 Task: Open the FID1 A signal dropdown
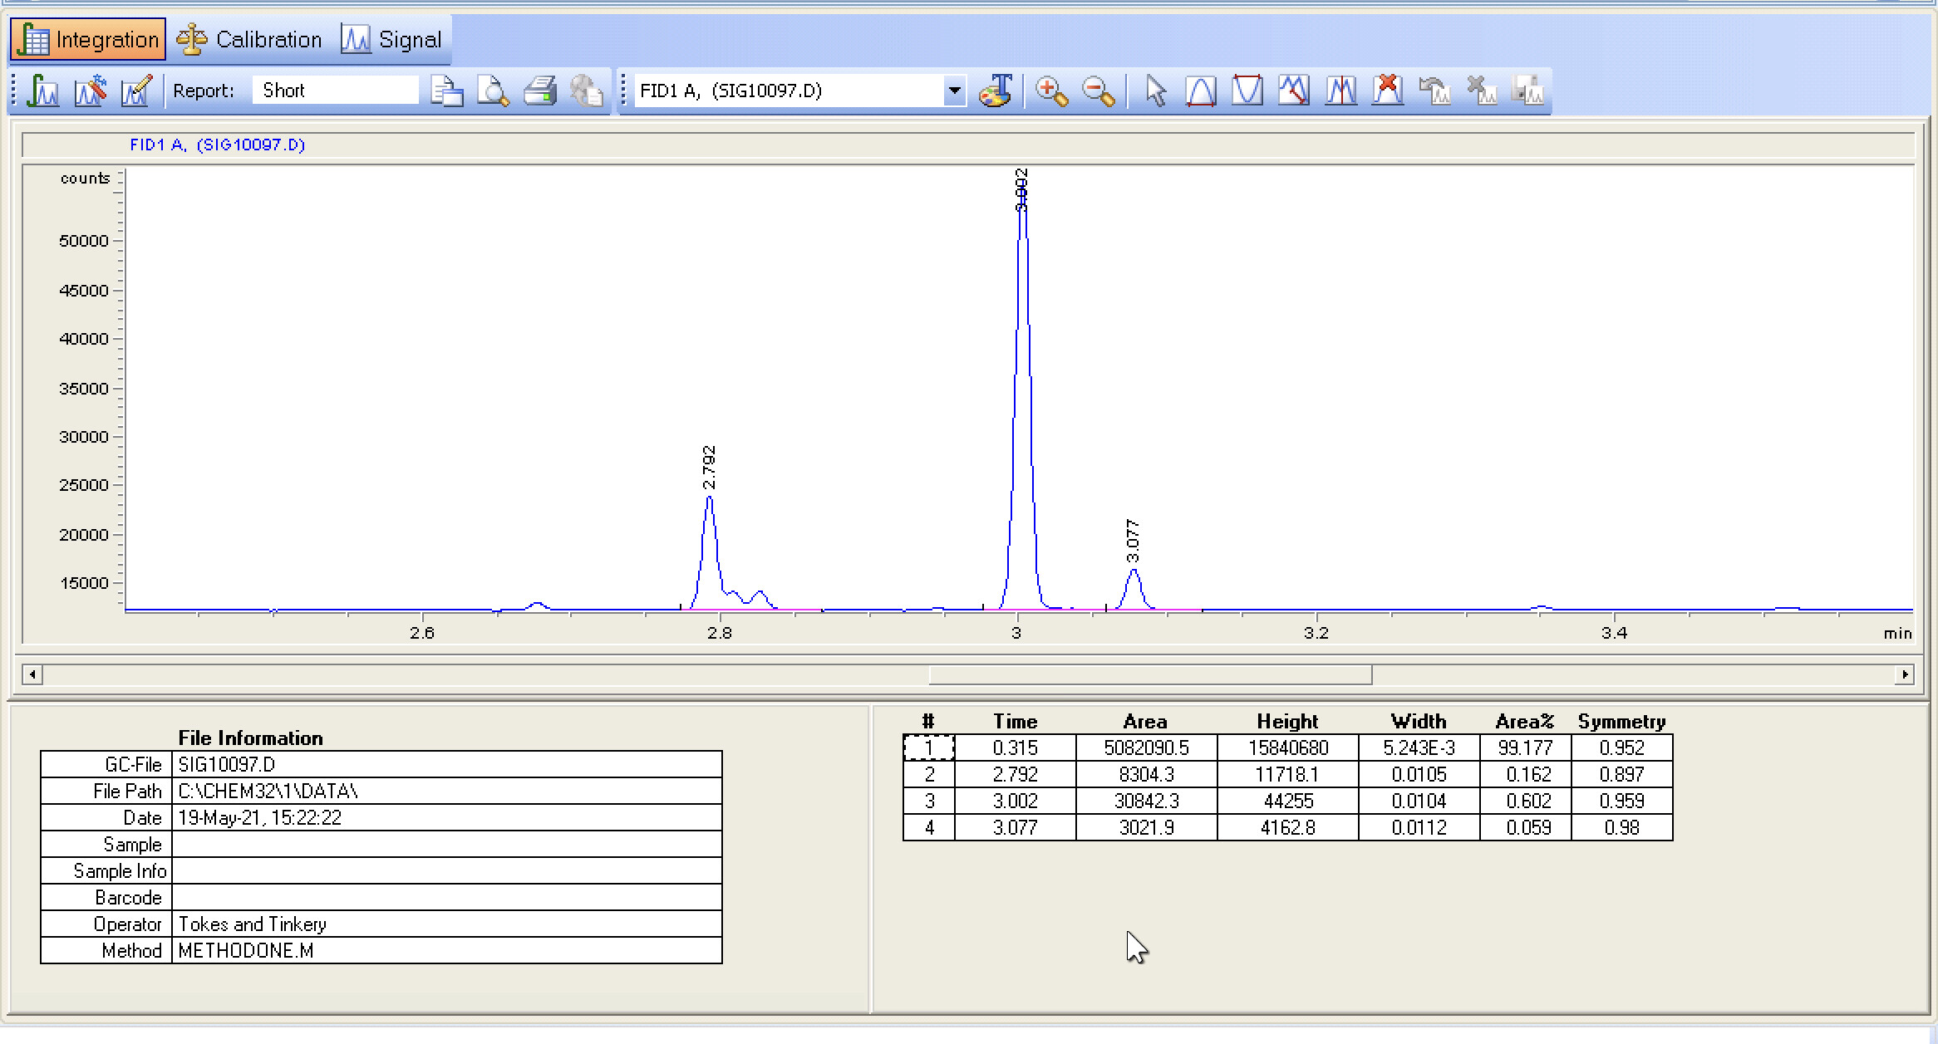pyautogui.click(x=955, y=91)
